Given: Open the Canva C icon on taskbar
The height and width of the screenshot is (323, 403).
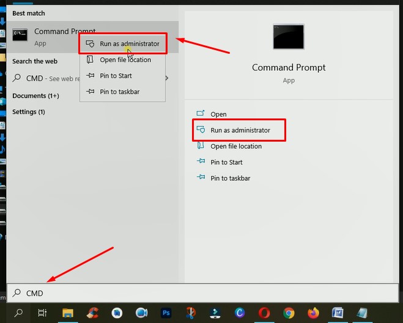Looking at the screenshot, I should 240,313.
